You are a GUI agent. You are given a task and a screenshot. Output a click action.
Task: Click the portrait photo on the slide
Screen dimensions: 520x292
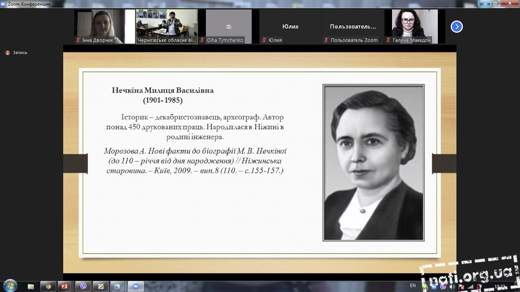[374, 163]
